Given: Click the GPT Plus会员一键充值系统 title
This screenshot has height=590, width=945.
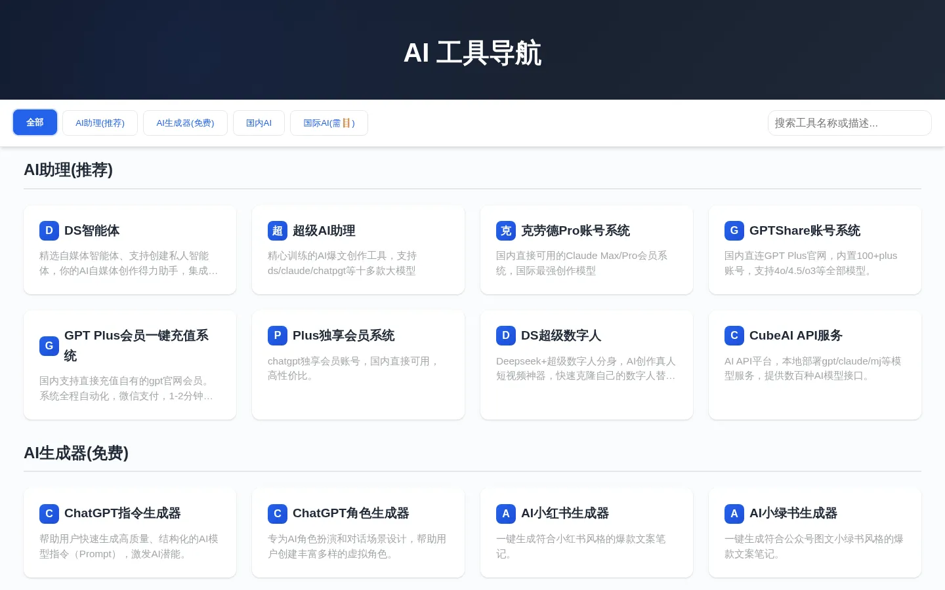Looking at the screenshot, I should [136, 345].
